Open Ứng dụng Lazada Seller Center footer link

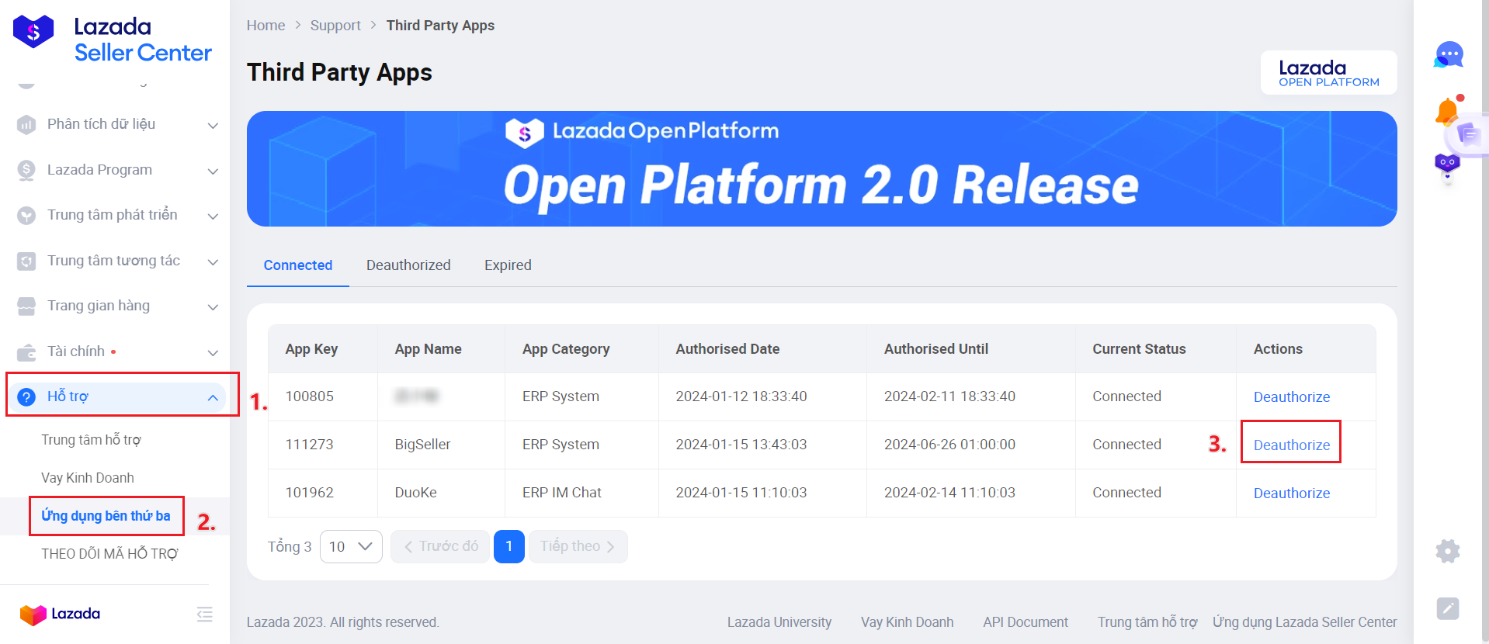1305,622
